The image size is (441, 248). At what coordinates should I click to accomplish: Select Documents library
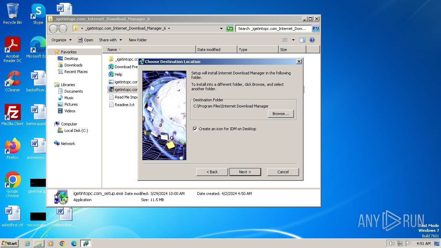point(73,91)
